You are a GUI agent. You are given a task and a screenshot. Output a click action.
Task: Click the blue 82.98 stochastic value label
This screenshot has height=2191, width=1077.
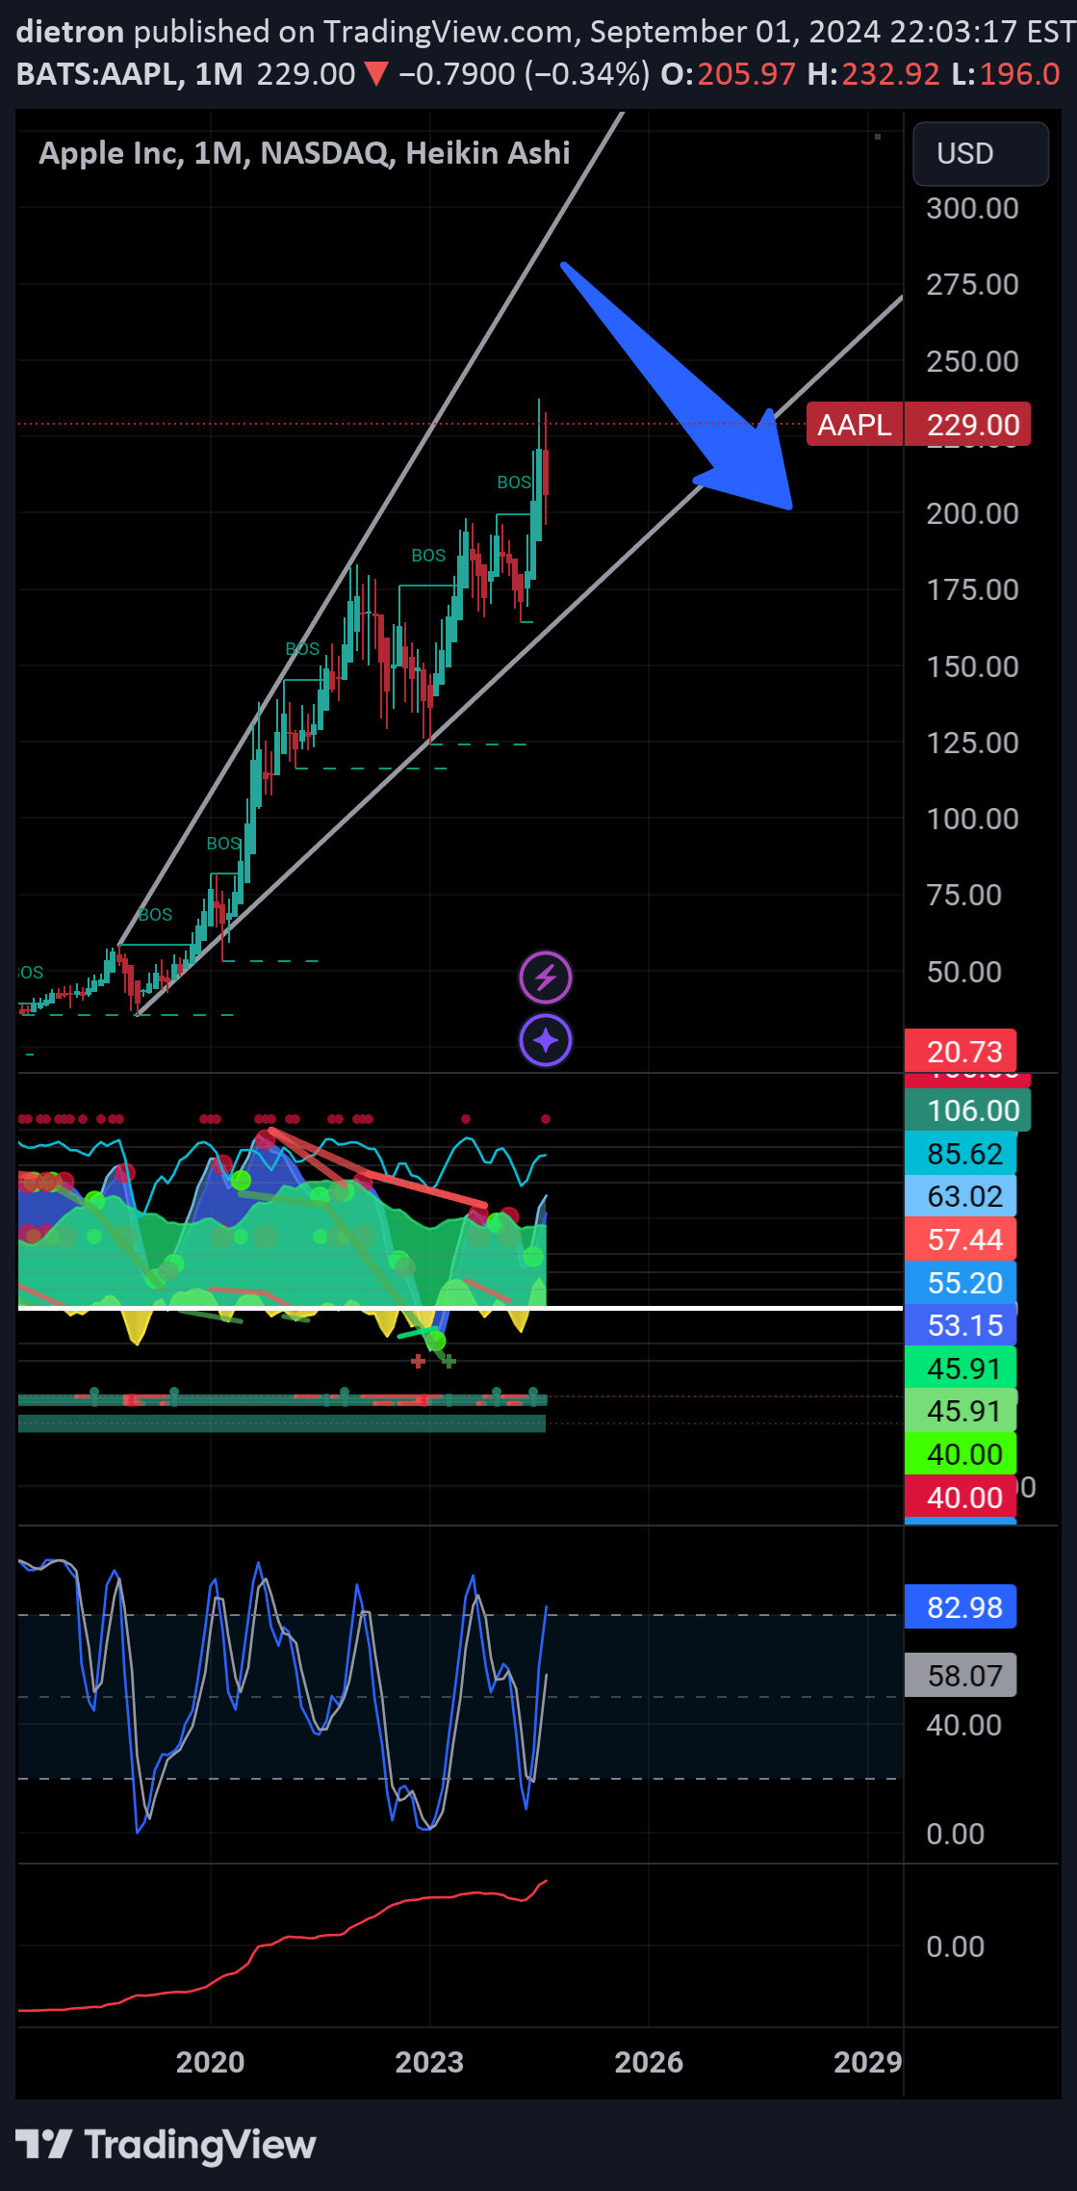[x=961, y=1607]
